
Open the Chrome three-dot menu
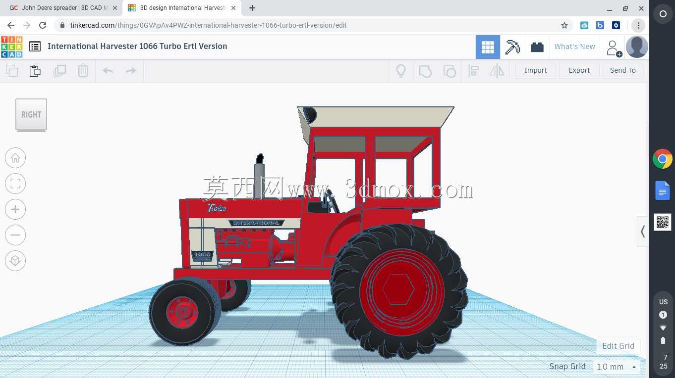[638, 25]
